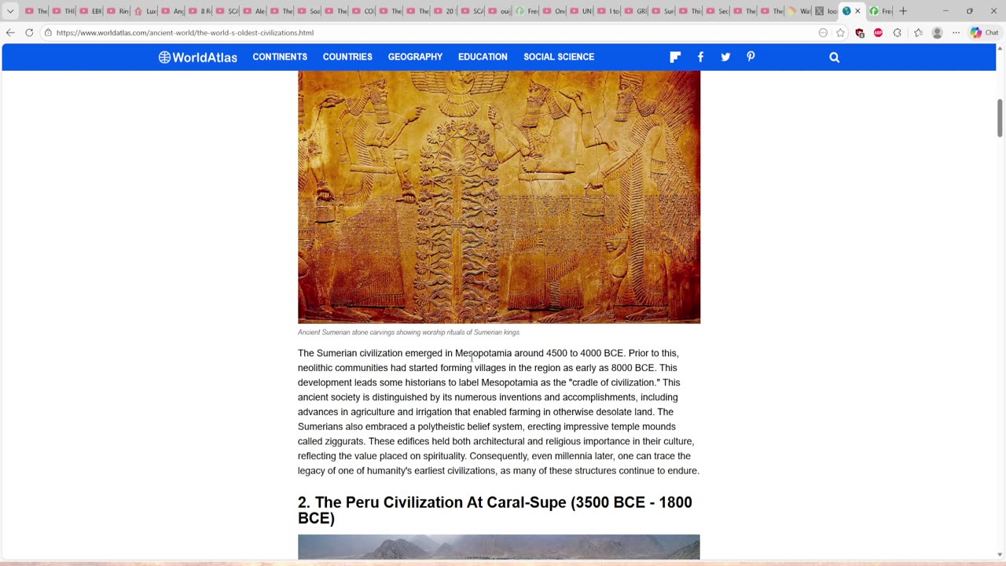1006x566 pixels.
Task: Close the active WorldAtlas tab
Action: (x=857, y=11)
